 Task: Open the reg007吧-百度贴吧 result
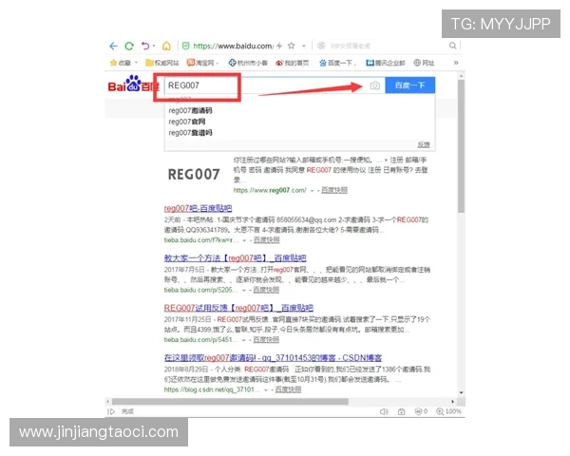tap(198, 208)
